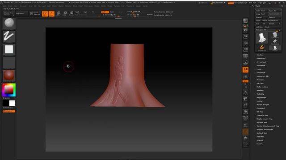Image resolution: width=286 pixels, height=160 pixels.
Task: Click the Alternate button under SwitchColor
Action: point(9,111)
